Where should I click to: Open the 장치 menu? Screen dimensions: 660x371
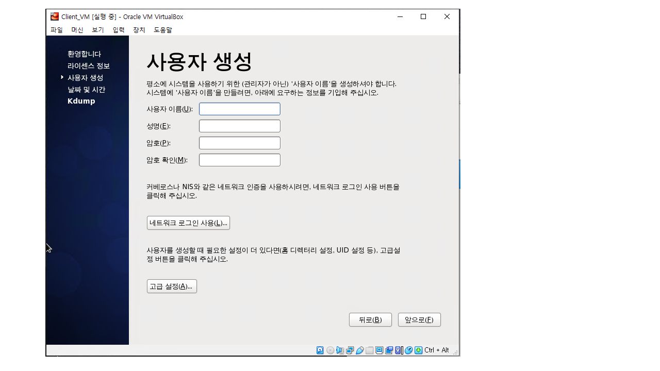point(139,30)
